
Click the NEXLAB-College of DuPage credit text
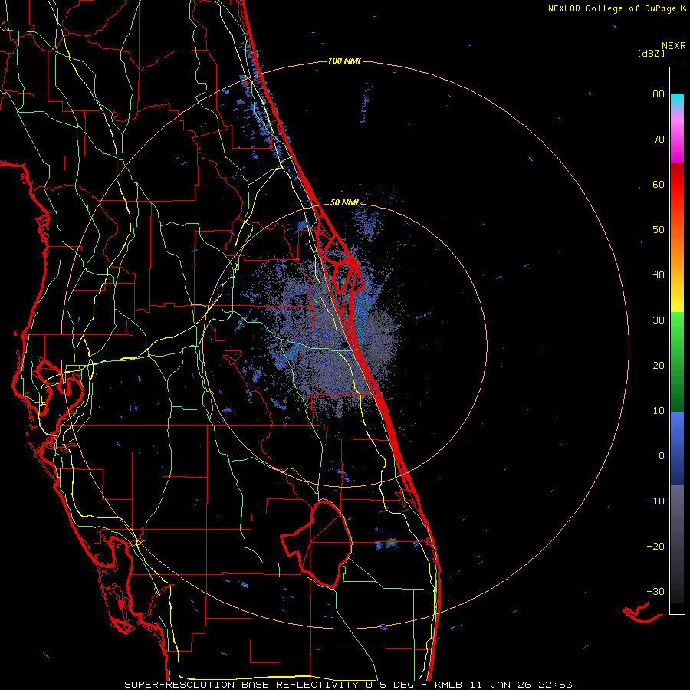click(x=612, y=8)
